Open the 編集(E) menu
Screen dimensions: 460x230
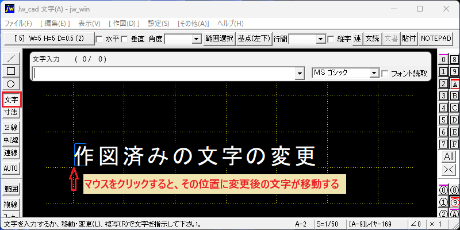(55, 24)
